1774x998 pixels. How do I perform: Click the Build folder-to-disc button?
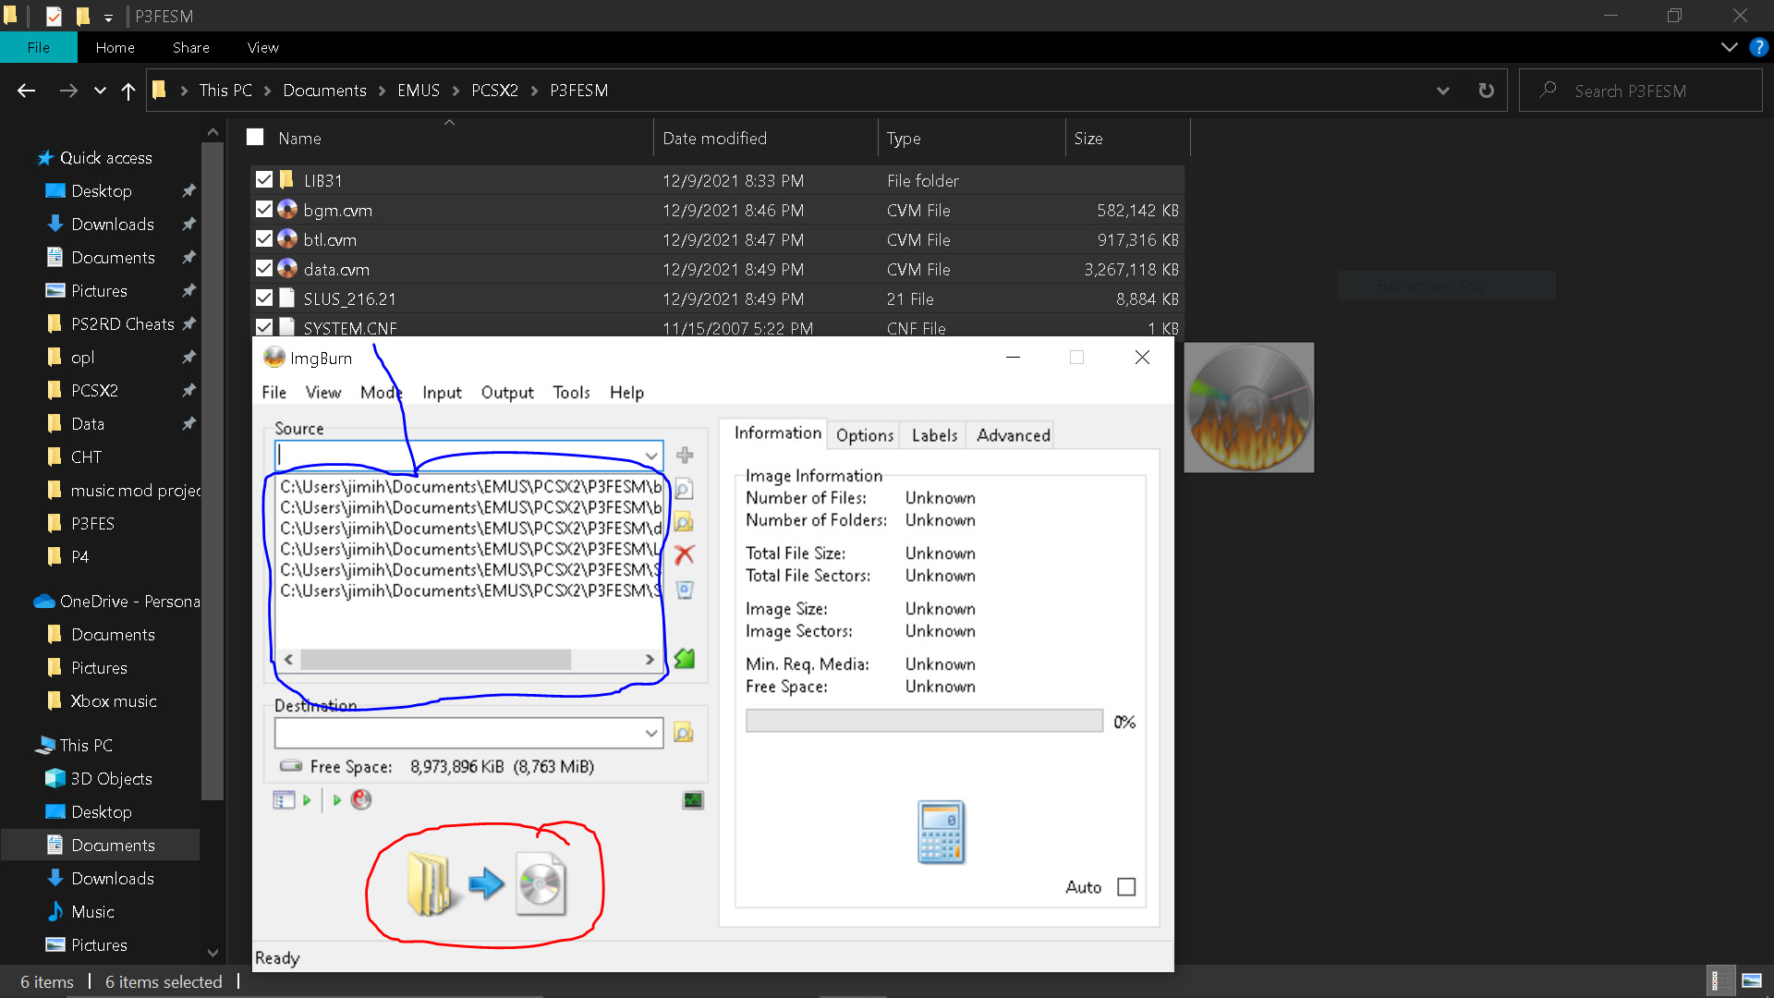486,884
